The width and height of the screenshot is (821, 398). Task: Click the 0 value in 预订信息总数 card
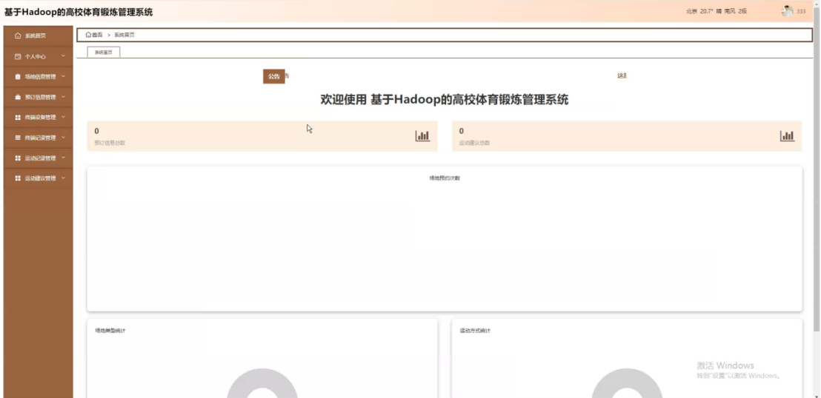pos(96,131)
